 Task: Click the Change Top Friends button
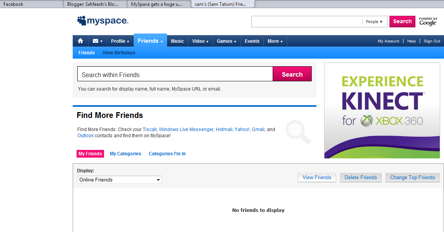pos(413,178)
